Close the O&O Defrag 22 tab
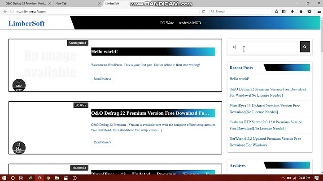 [49, 4]
